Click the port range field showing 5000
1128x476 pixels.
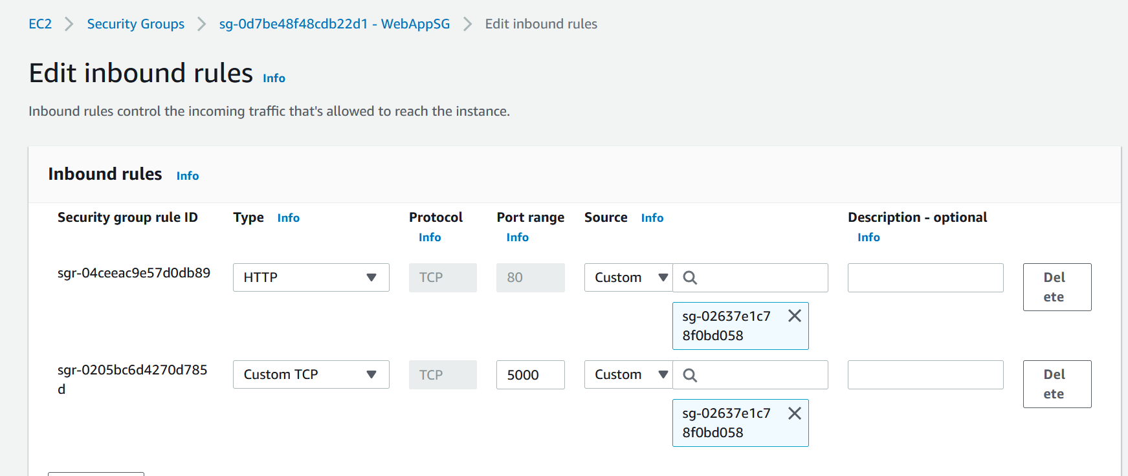tap(531, 374)
